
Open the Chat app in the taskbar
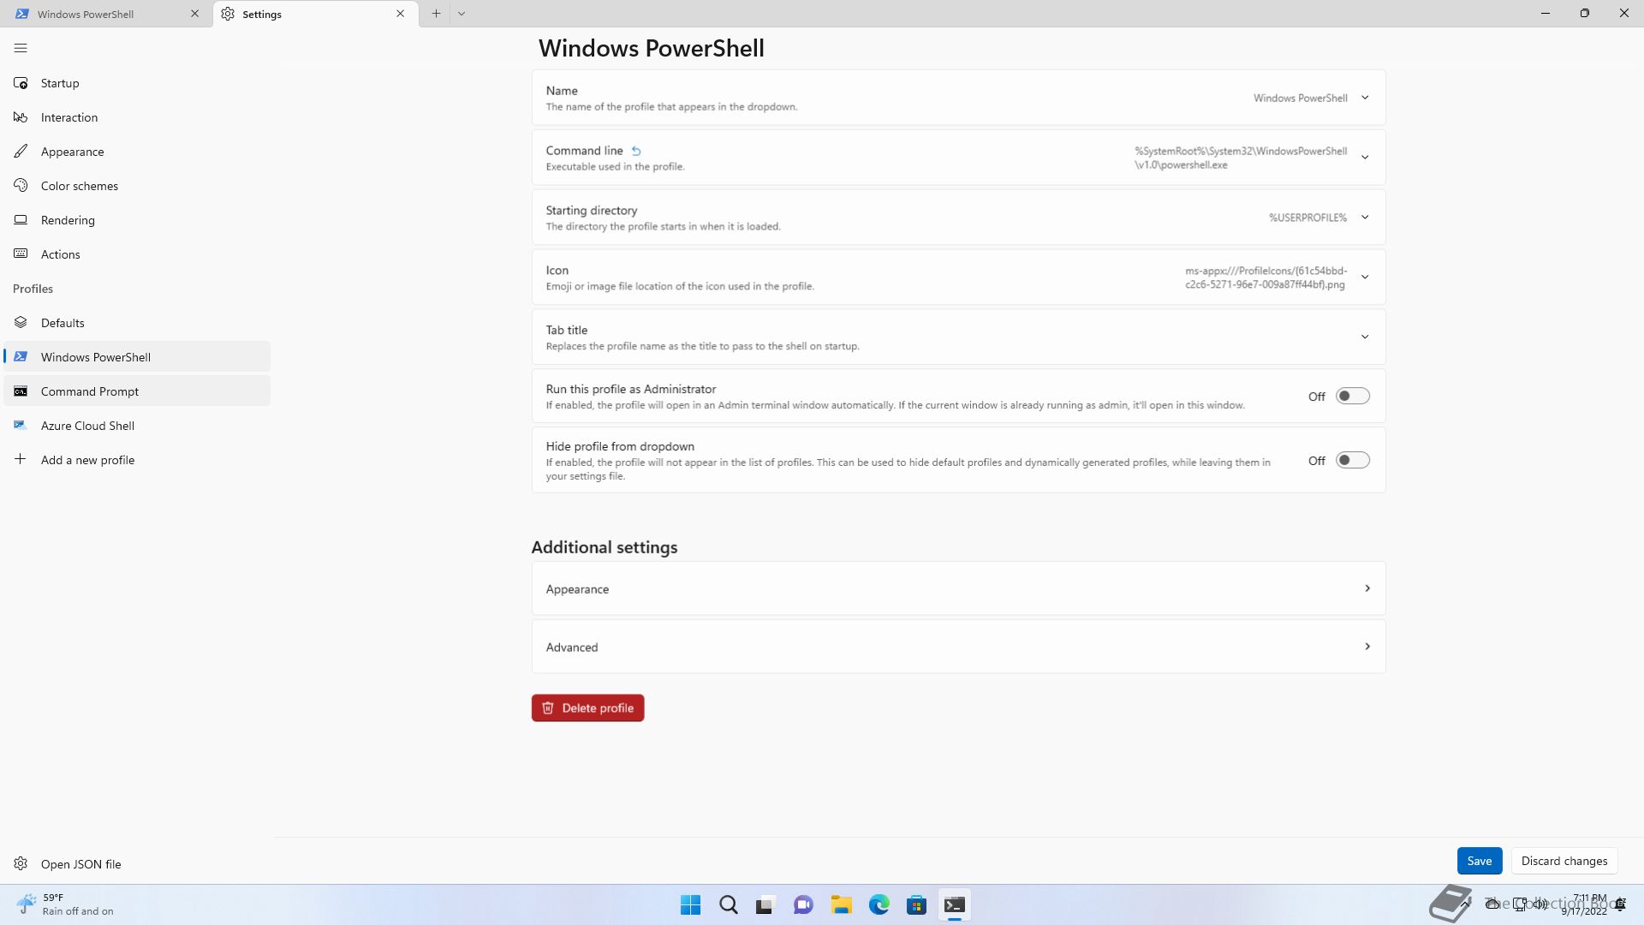803,904
